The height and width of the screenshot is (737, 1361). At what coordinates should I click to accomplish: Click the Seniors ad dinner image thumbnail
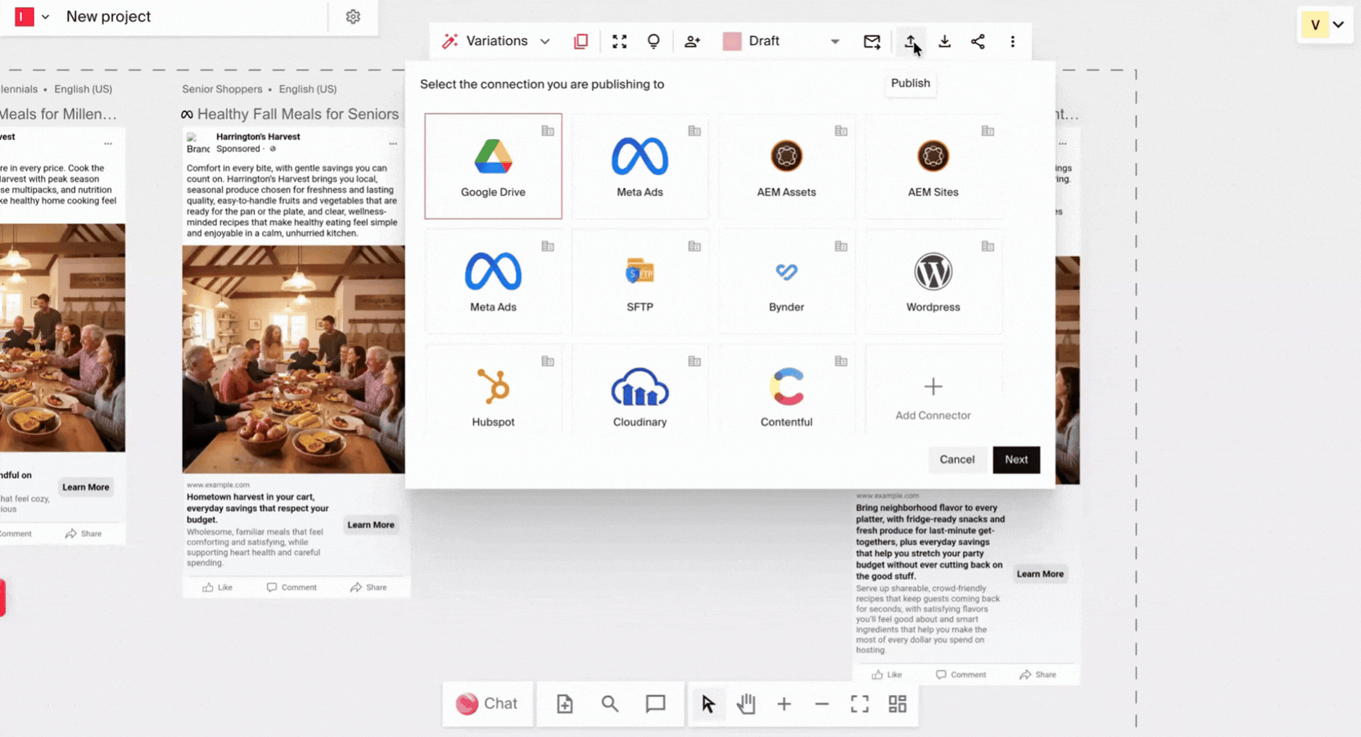293,359
